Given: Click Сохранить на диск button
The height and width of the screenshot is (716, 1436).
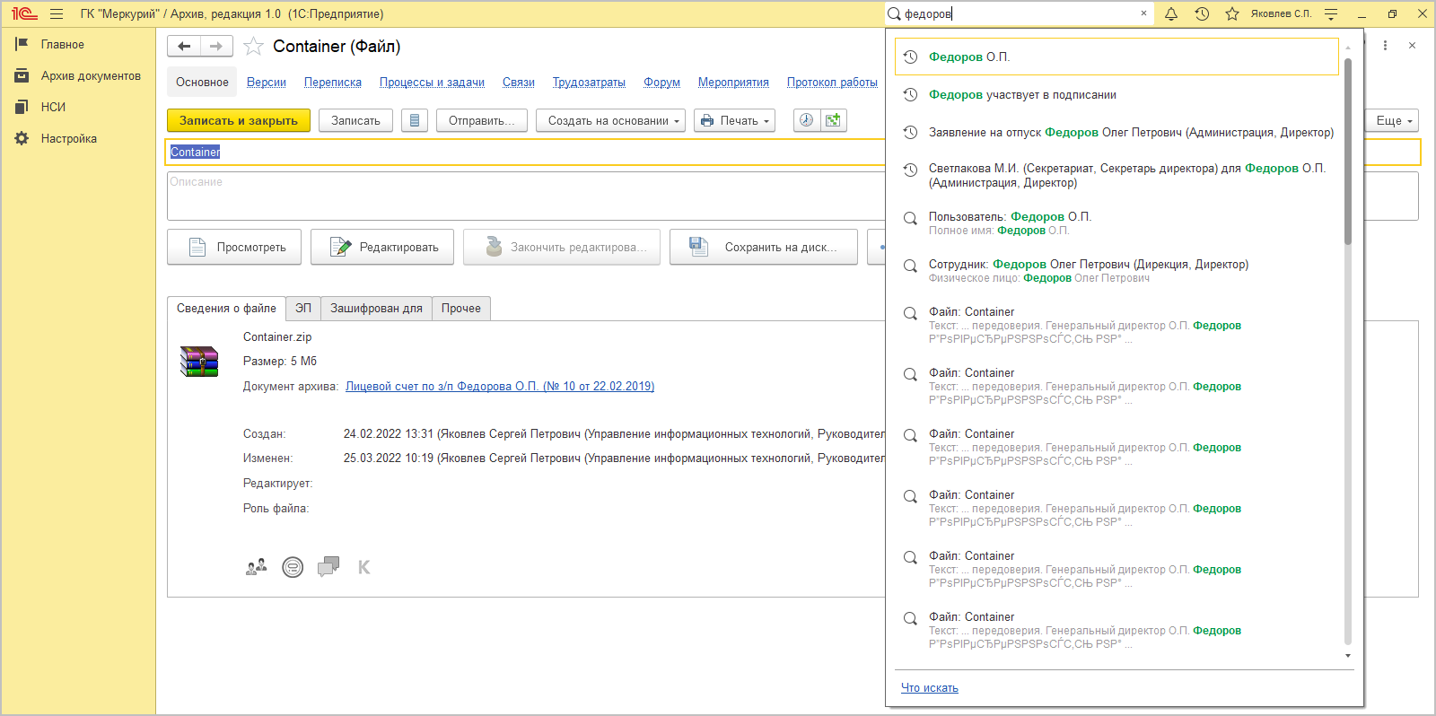Looking at the screenshot, I should click(x=764, y=247).
